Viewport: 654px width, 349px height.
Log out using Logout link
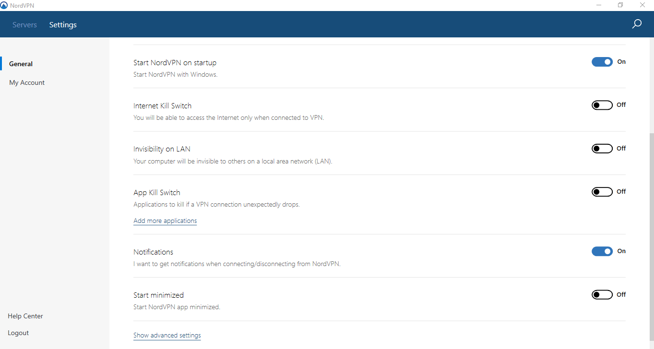18,333
